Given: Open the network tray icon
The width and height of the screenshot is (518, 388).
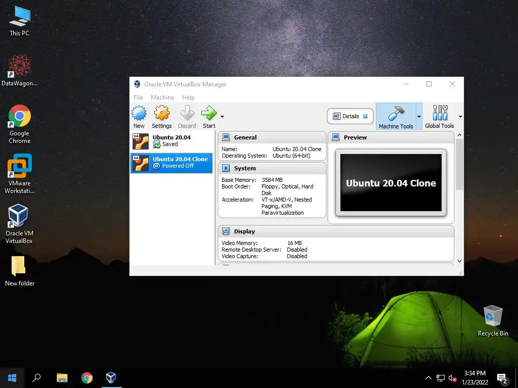Looking at the screenshot, I should [x=441, y=378].
